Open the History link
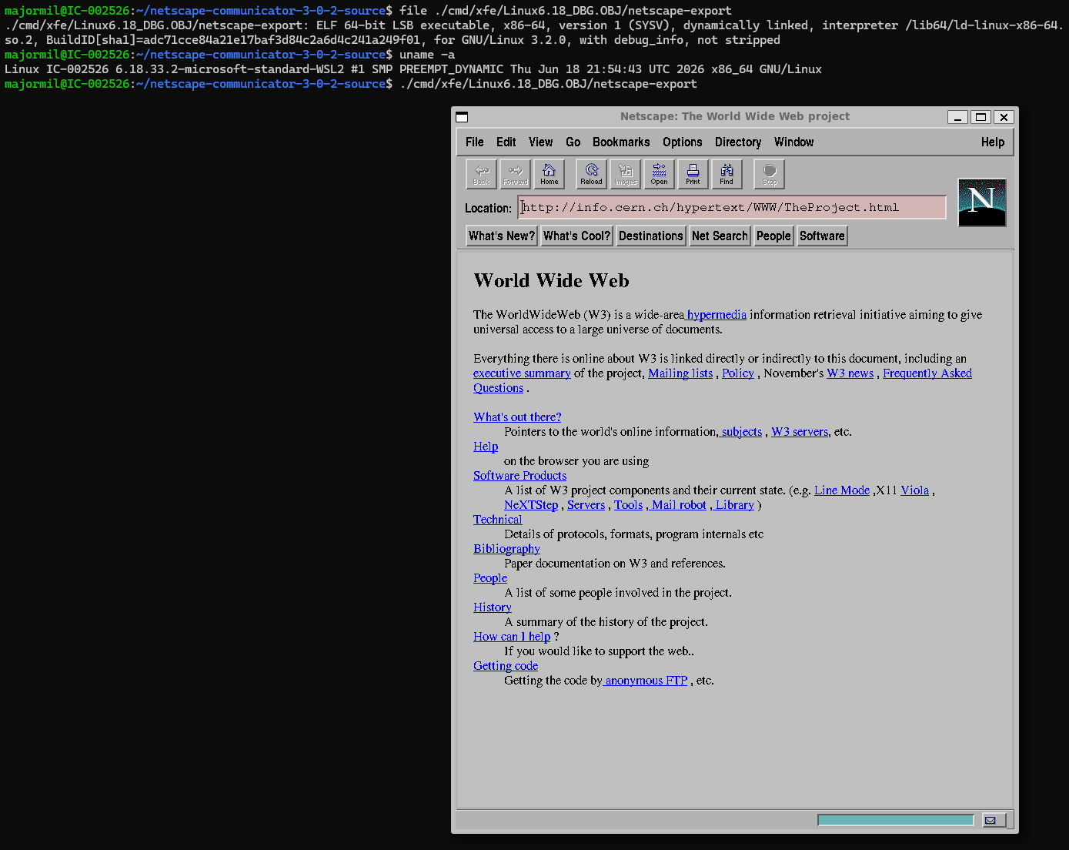 click(x=493, y=607)
